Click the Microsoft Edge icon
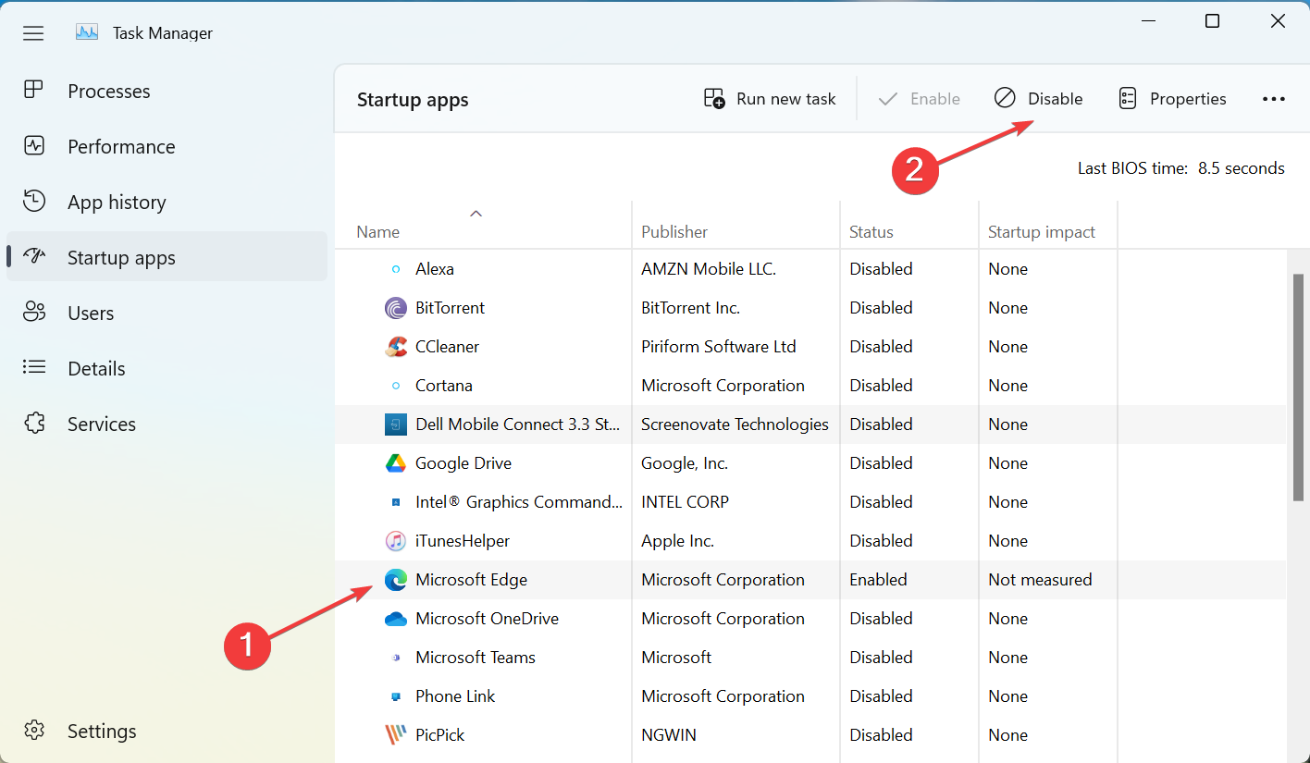The image size is (1310, 763). [396, 580]
